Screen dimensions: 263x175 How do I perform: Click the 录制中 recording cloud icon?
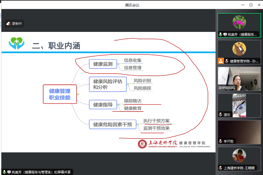pos(8,24)
